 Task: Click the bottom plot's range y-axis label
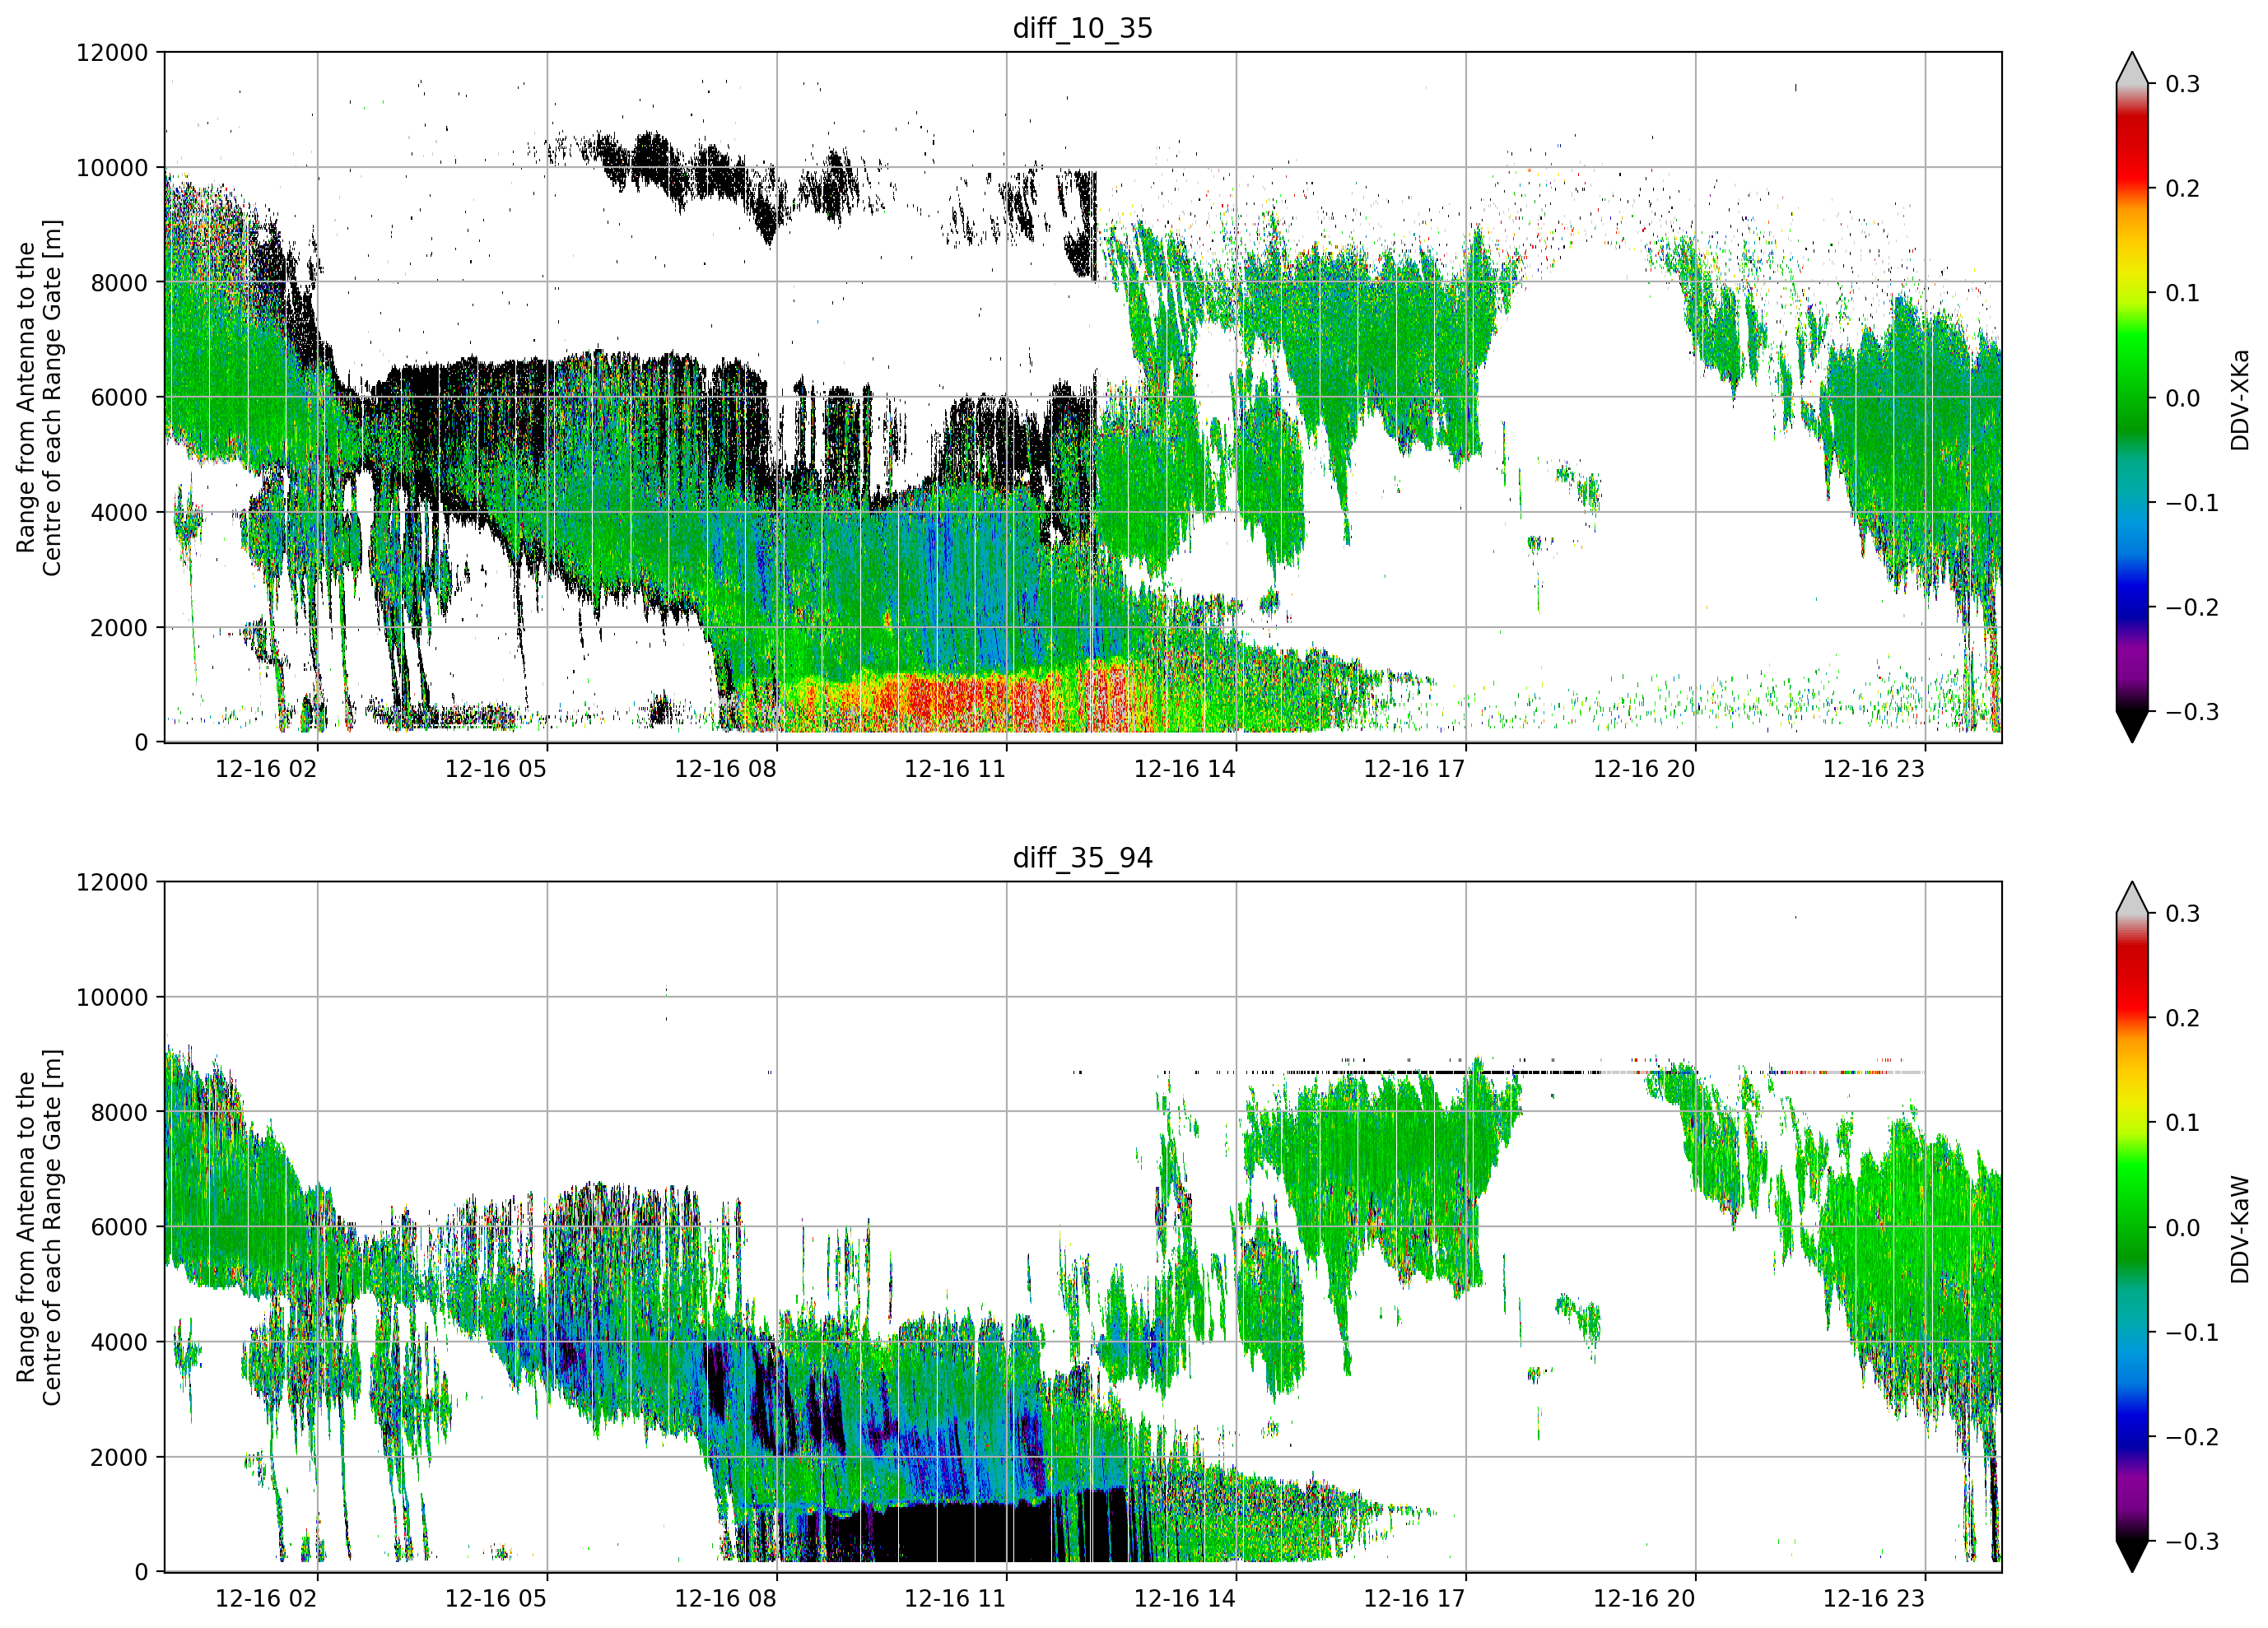(38, 1227)
